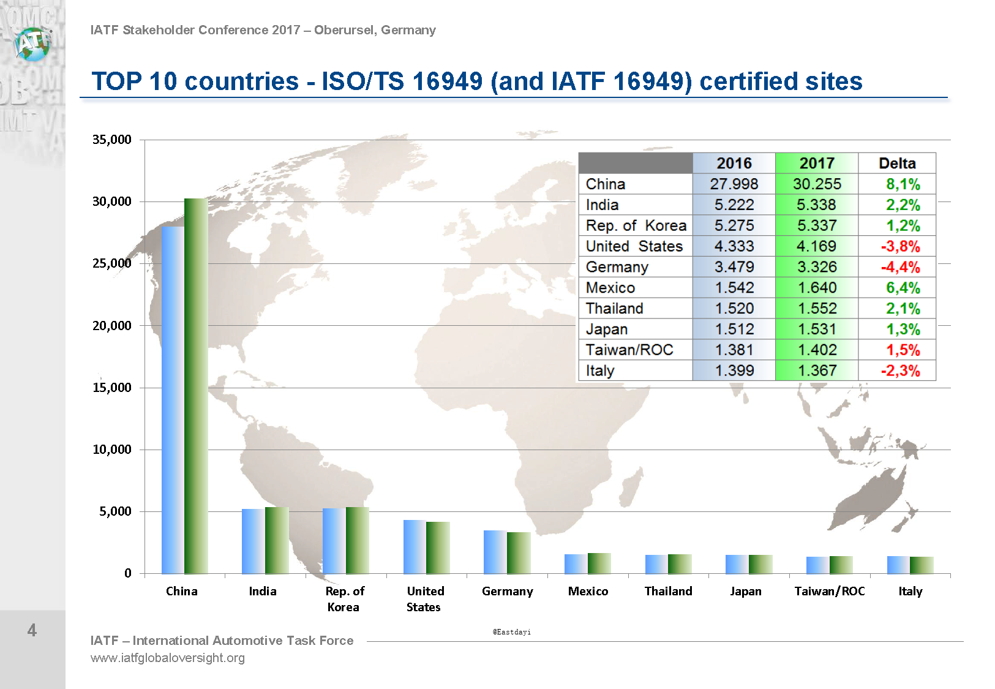This screenshot has height=689, width=995.
Task: Click the 20,000 y-axis label
Action: [x=112, y=326]
